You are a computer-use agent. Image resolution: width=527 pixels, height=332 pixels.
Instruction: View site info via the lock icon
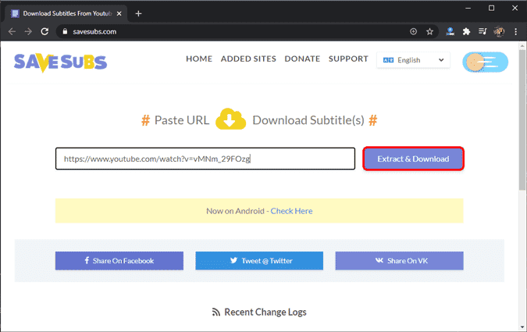63,31
